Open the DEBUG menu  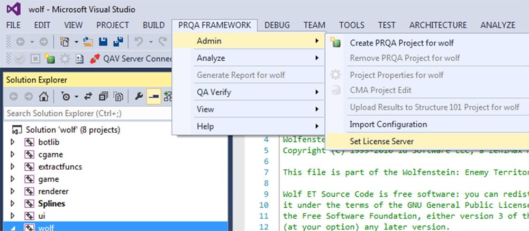click(277, 25)
